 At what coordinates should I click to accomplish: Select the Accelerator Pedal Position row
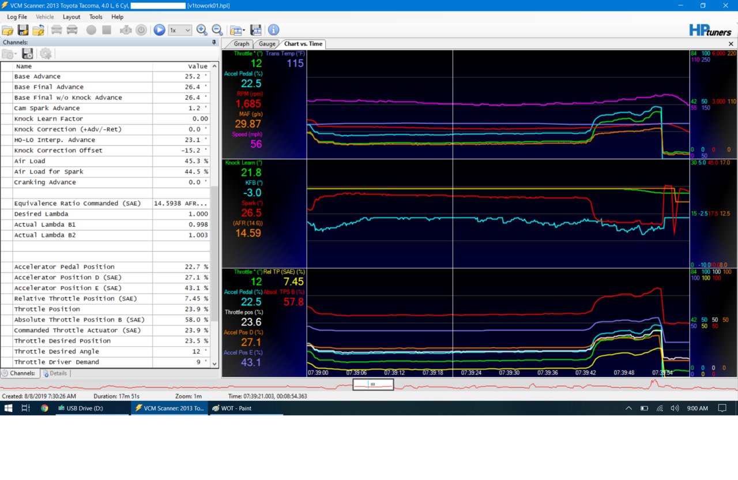tap(106, 267)
